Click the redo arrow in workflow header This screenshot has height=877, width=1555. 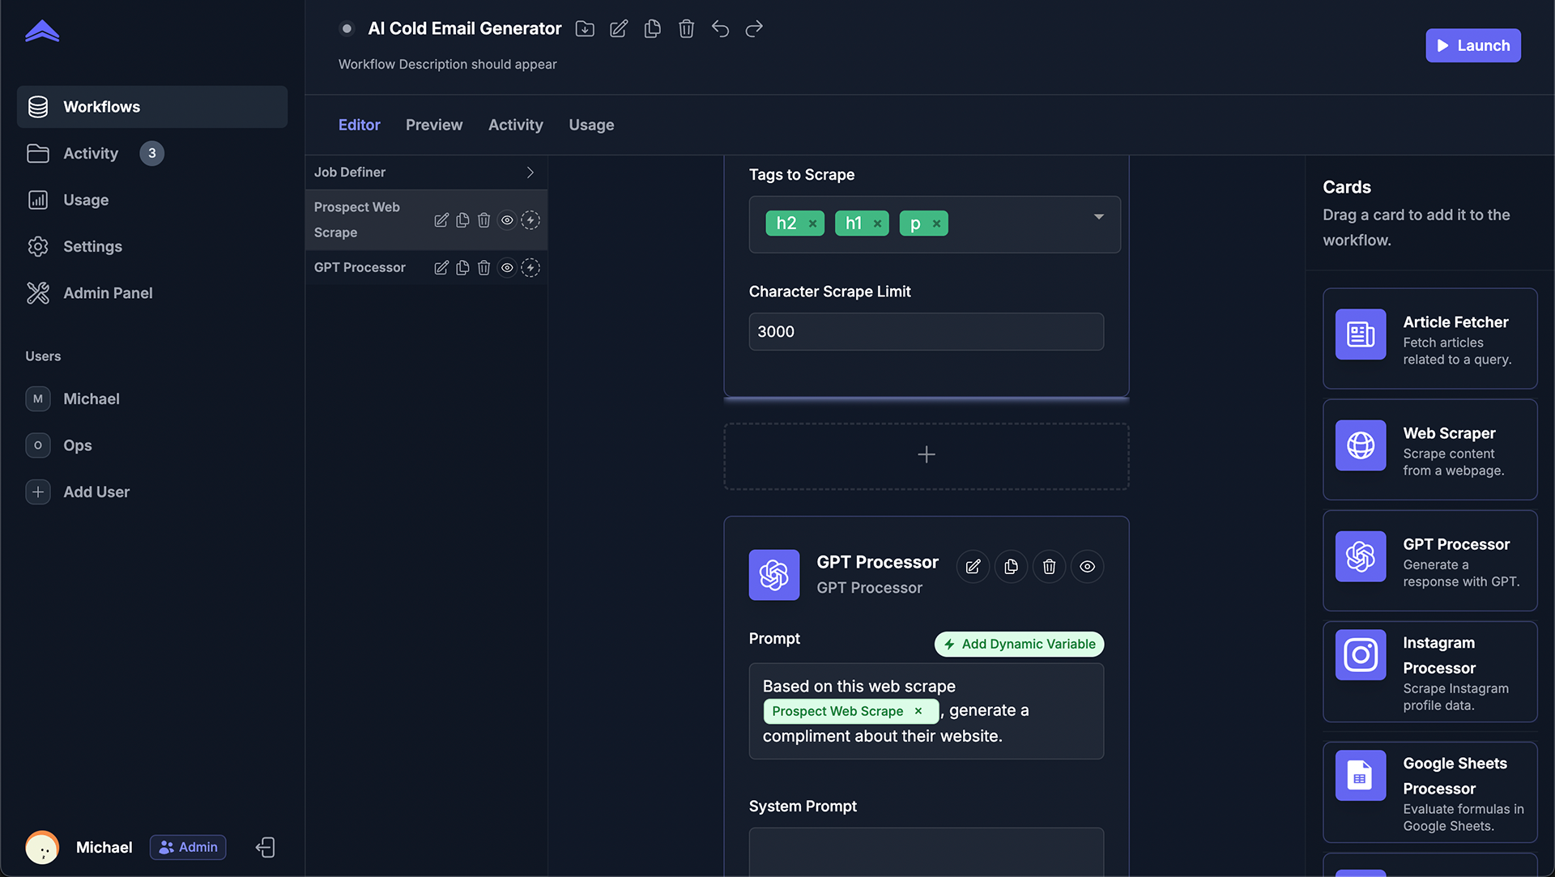[x=754, y=29]
